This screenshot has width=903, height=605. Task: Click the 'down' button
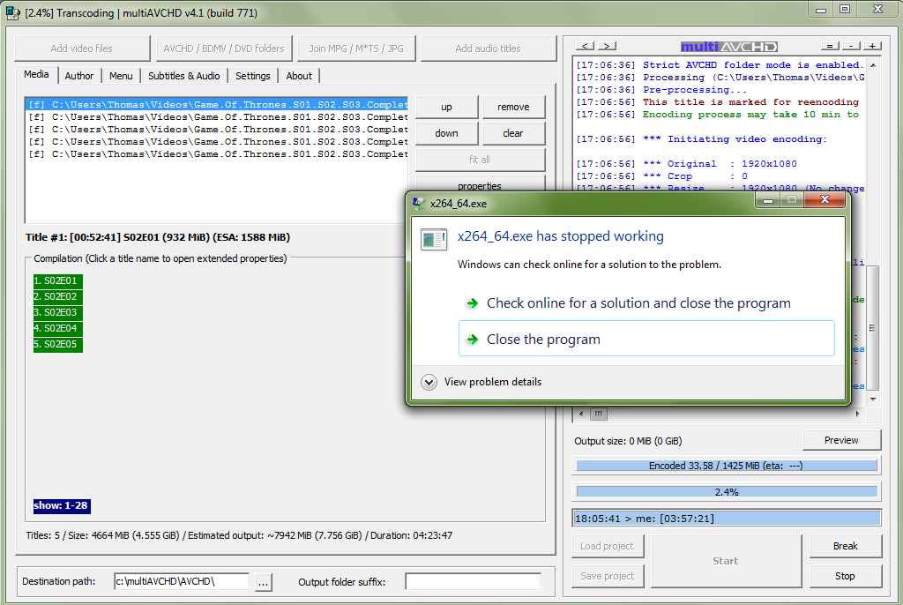point(446,133)
